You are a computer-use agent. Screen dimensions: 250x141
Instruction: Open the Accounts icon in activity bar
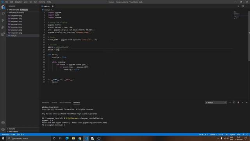(3, 123)
